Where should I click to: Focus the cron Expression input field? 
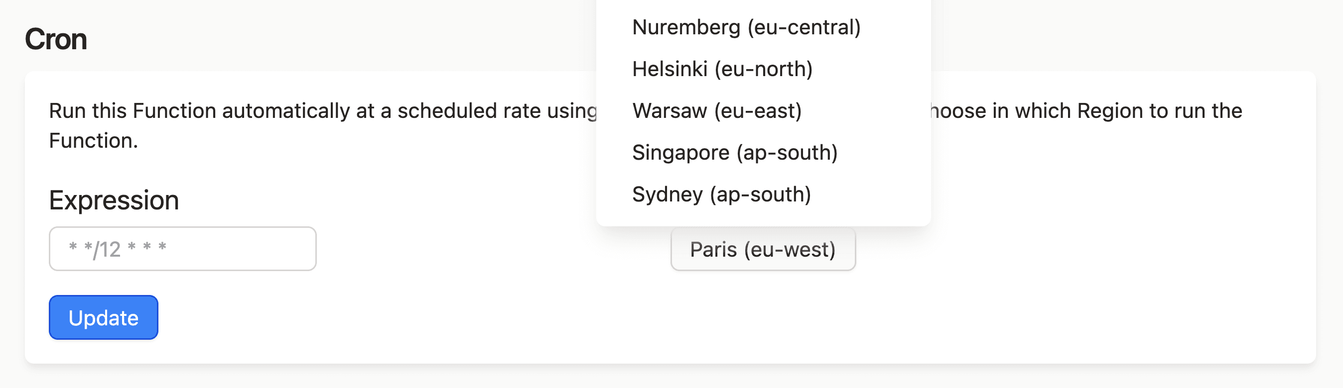point(182,248)
